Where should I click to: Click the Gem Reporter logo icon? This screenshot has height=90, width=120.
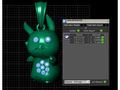pyautogui.click(x=64, y=21)
